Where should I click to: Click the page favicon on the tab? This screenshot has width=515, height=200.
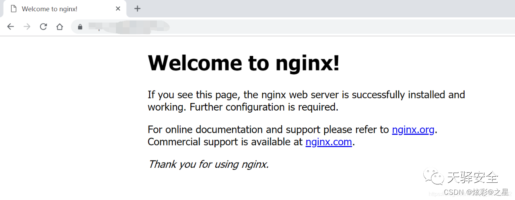[x=13, y=8]
